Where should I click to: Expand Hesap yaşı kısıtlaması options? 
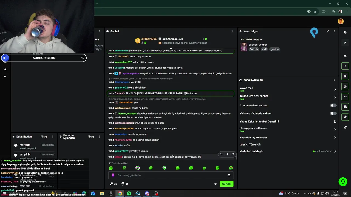(335, 129)
